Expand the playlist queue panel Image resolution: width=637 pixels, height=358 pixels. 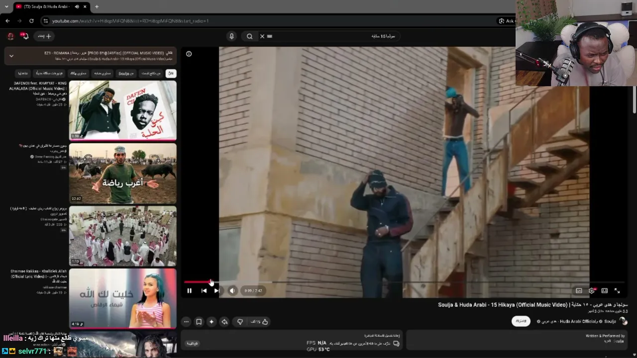[x=11, y=56]
